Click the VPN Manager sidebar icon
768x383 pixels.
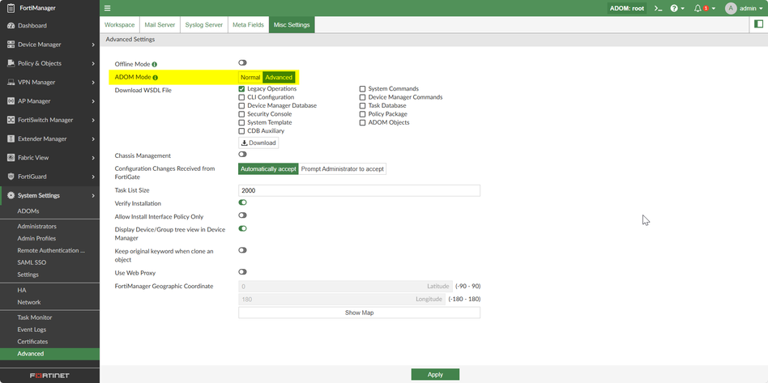coord(11,83)
